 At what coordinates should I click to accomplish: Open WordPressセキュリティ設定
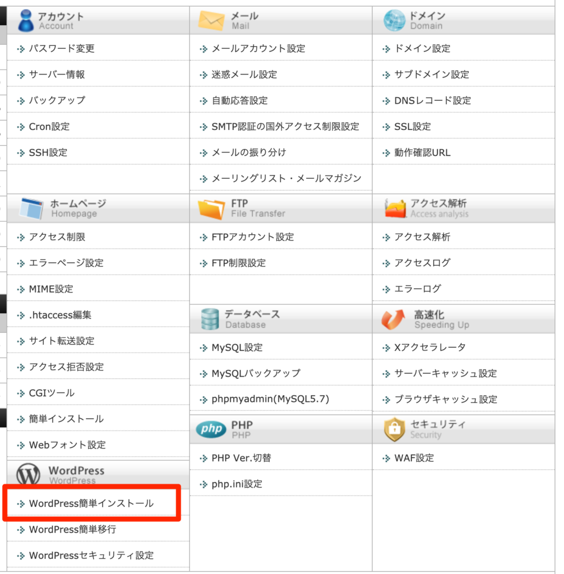pos(91,556)
